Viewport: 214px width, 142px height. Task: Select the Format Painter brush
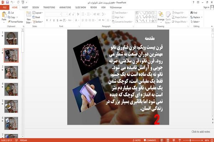[x=15, y=22]
